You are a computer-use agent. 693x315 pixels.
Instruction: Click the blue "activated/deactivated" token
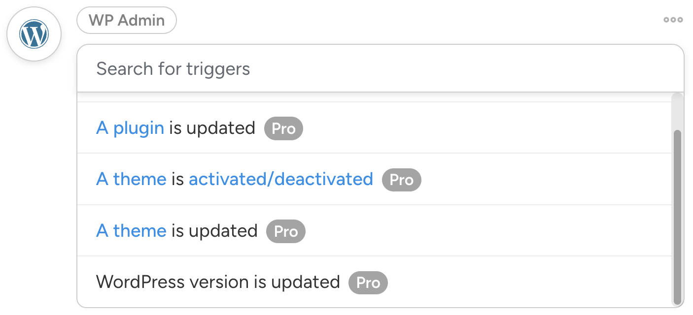point(280,179)
